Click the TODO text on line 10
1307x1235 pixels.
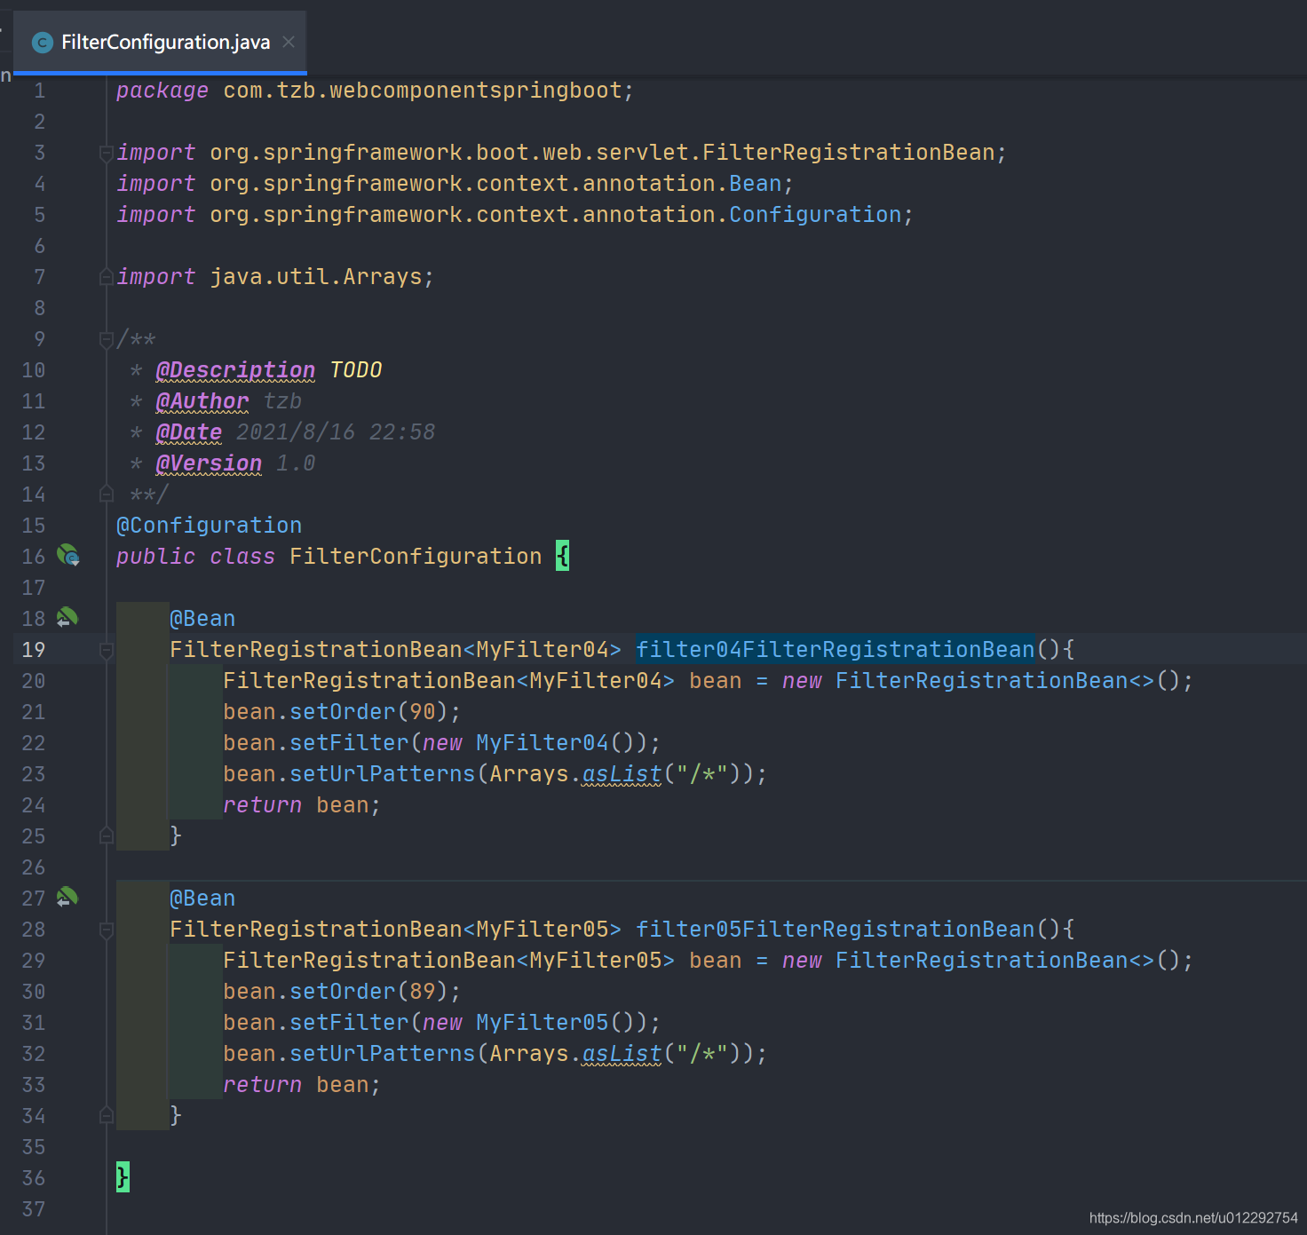click(x=356, y=370)
